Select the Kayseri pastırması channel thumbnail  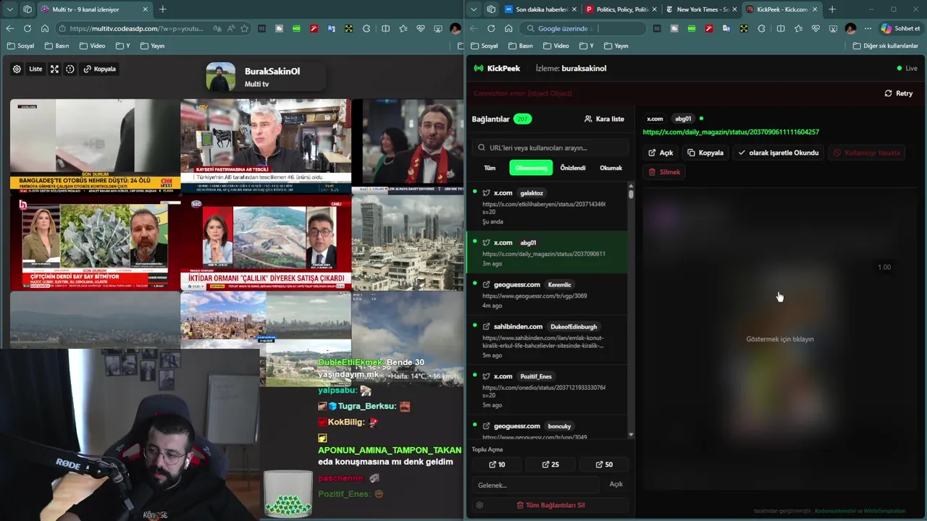click(x=266, y=145)
